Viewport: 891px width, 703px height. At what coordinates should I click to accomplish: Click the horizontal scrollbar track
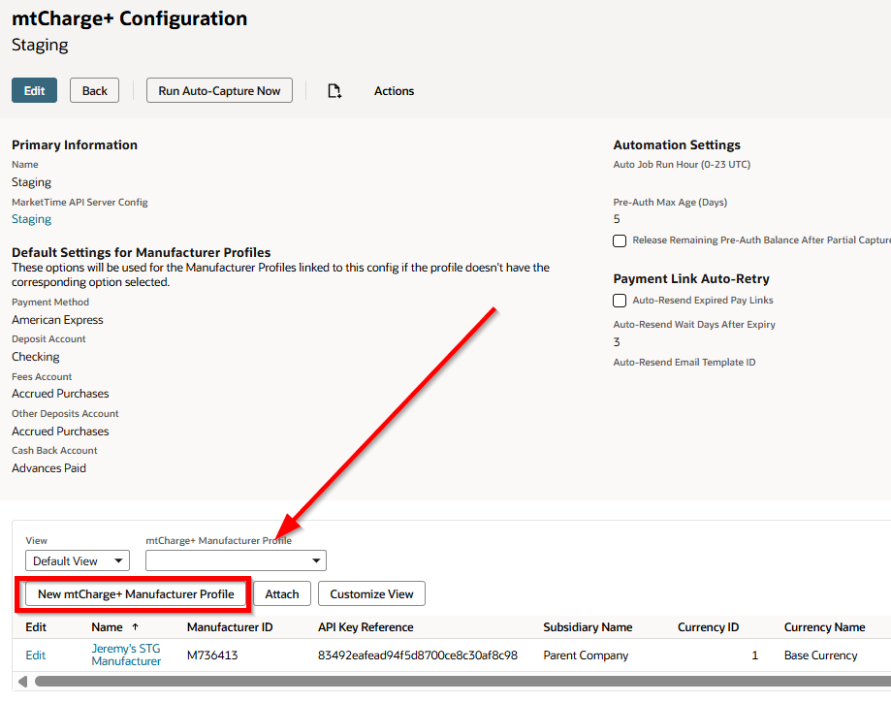click(462, 681)
